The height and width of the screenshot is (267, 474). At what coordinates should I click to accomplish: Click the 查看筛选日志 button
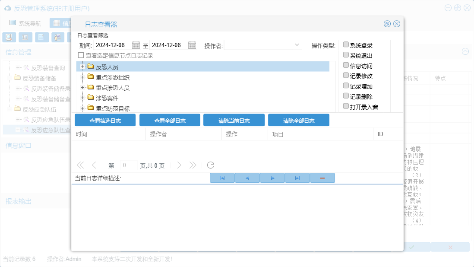pos(105,121)
